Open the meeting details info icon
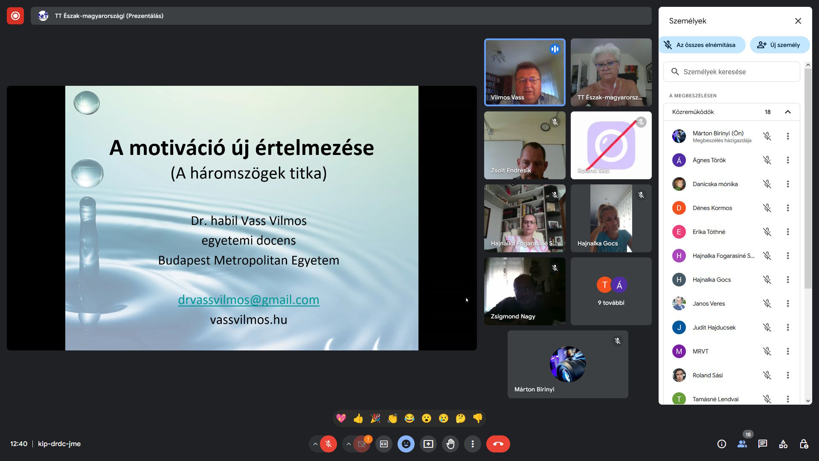Screen dimensions: 819x461 (721, 444)
